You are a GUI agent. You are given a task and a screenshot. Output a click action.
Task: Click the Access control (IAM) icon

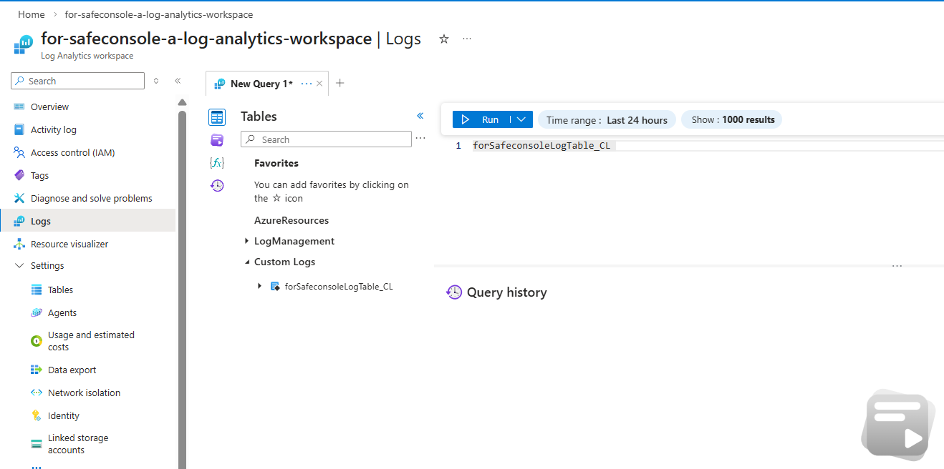pos(19,152)
